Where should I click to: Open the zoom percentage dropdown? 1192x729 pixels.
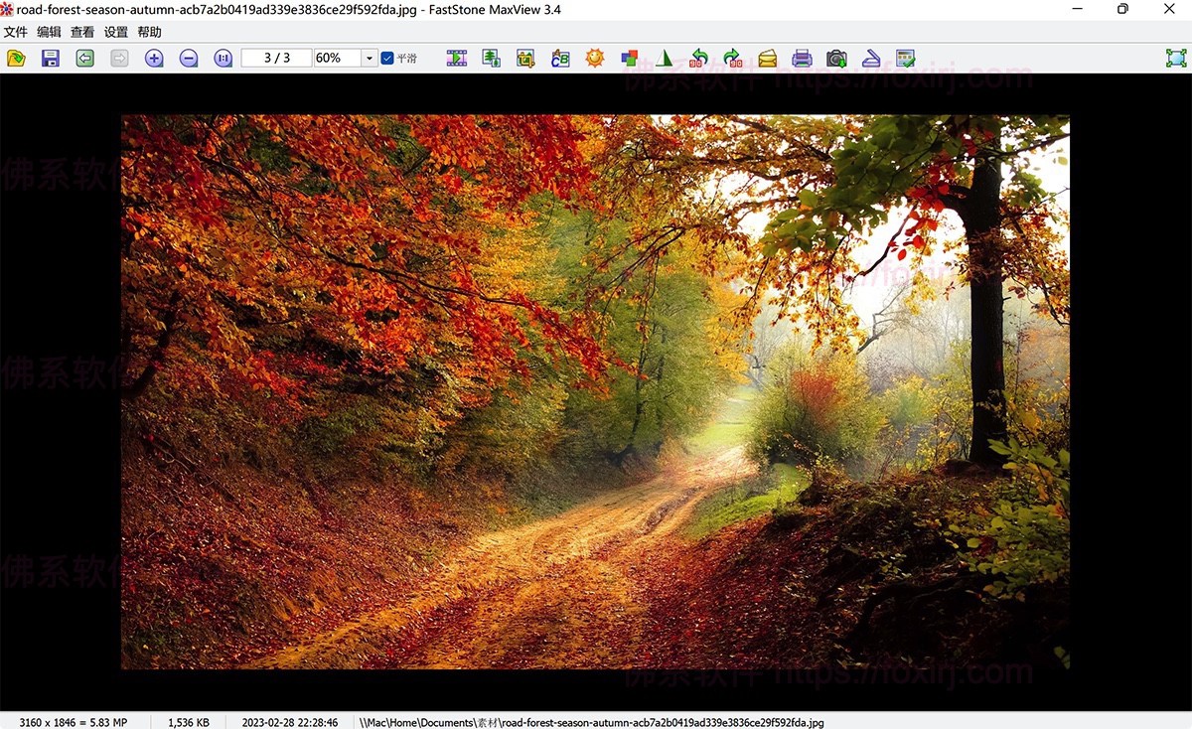coord(369,58)
